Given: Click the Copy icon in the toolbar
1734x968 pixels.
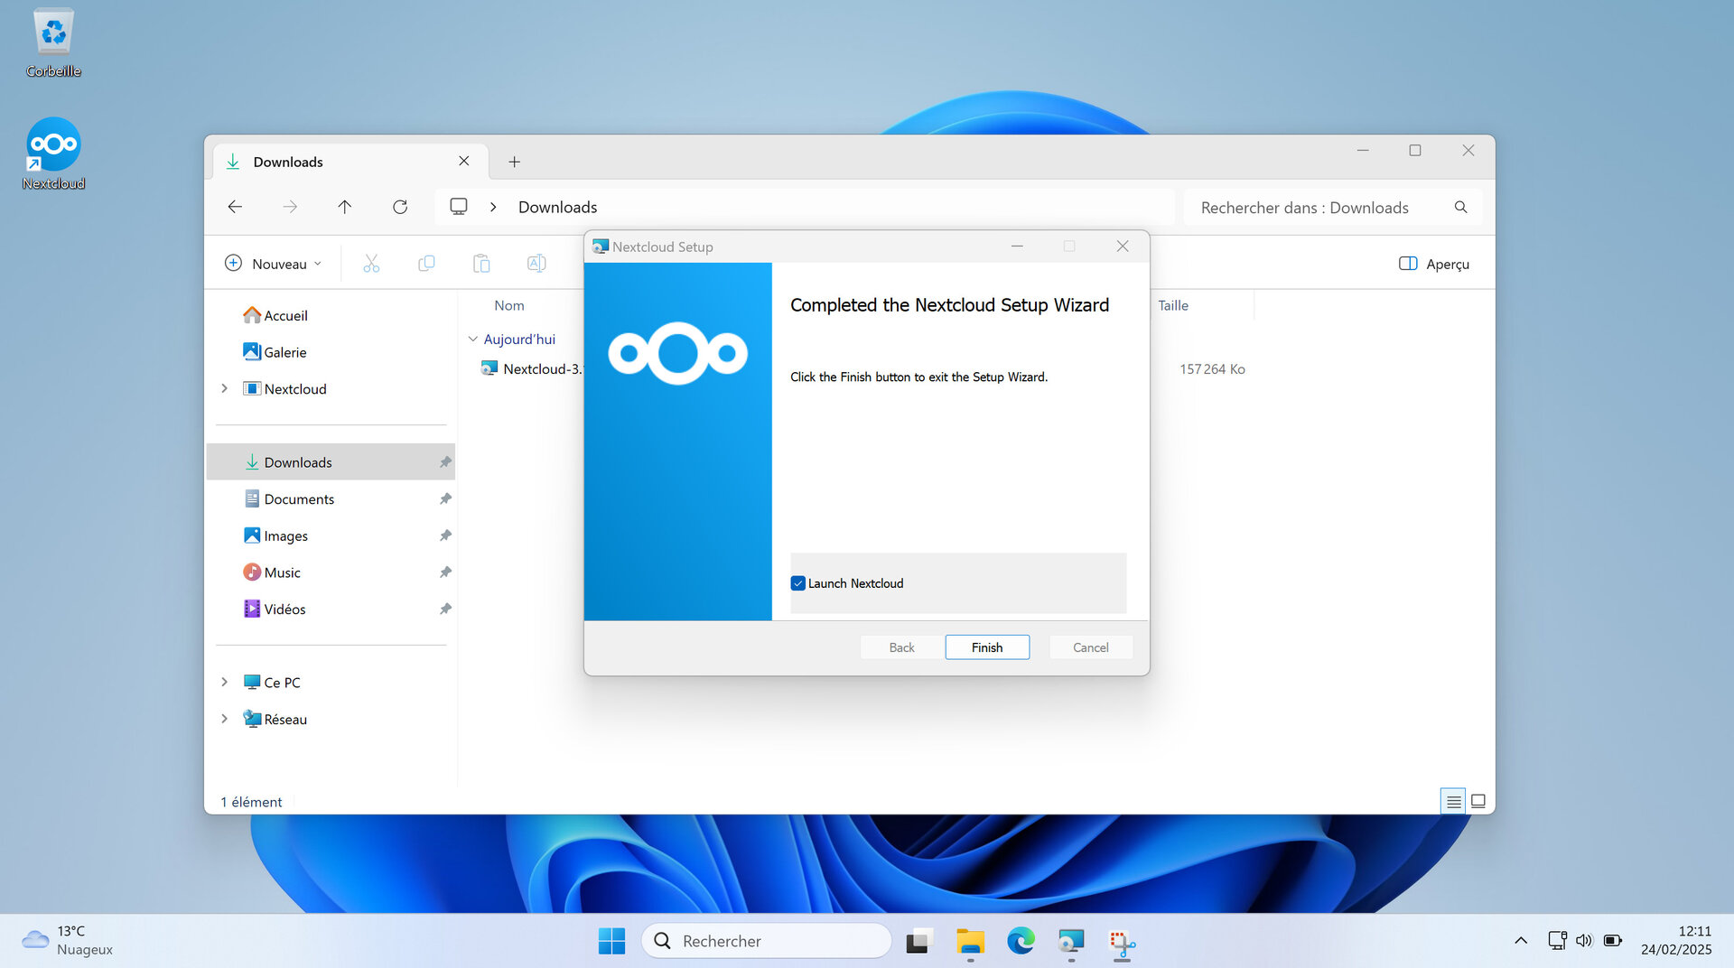Looking at the screenshot, I should pos(425,263).
